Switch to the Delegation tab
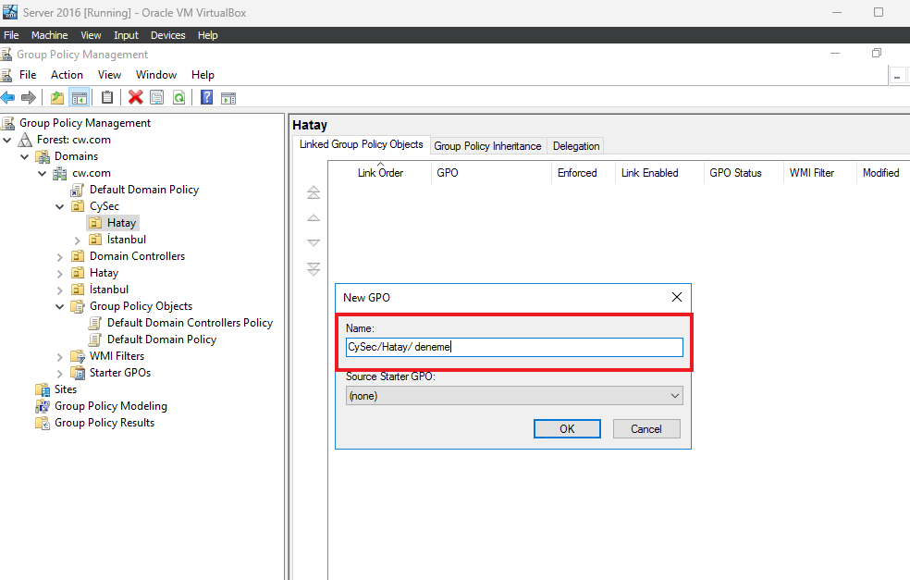Viewport: 910px width, 580px height. [x=576, y=146]
